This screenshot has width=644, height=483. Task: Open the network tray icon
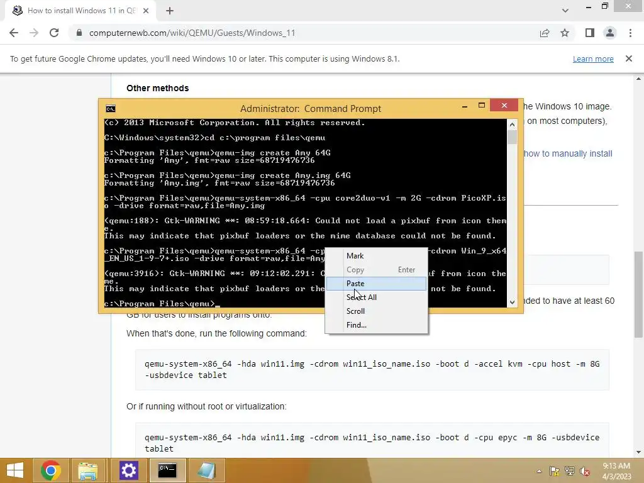point(570,471)
